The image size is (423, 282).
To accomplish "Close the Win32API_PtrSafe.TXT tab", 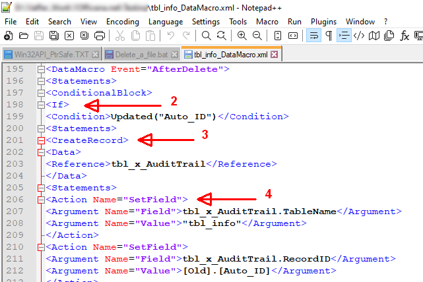I will point(95,54).
